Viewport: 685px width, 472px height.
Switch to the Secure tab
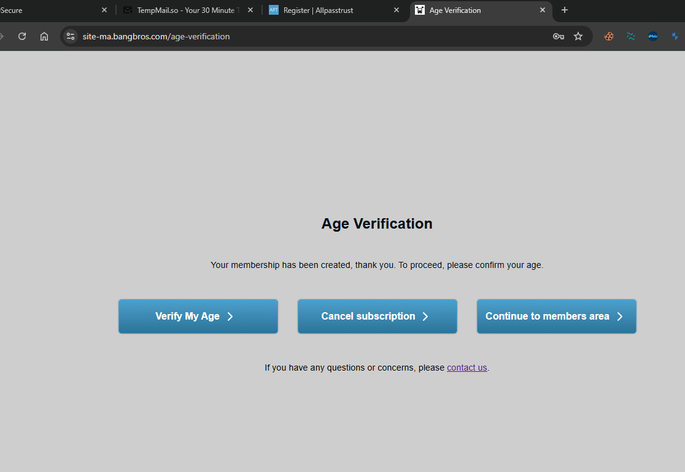coord(37,10)
